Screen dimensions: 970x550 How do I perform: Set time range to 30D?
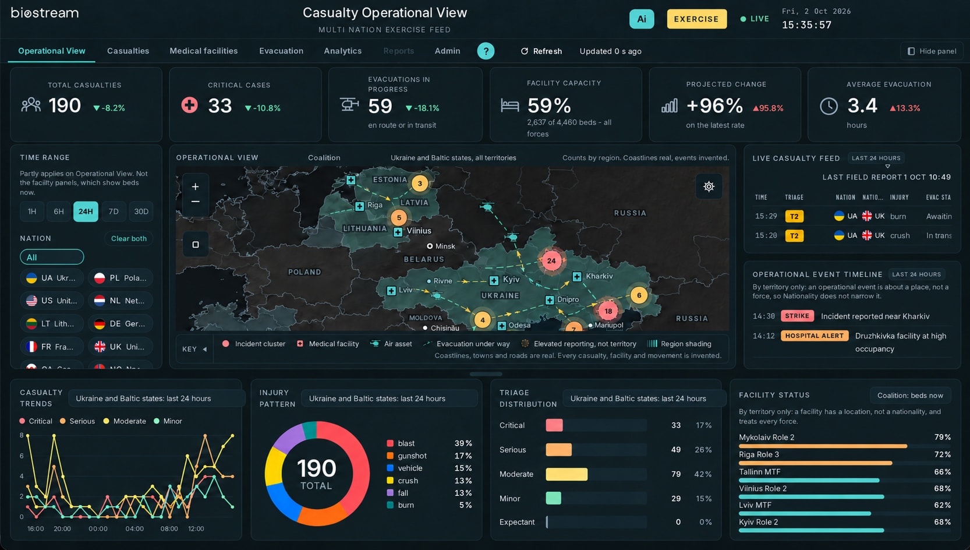[x=141, y=211]
